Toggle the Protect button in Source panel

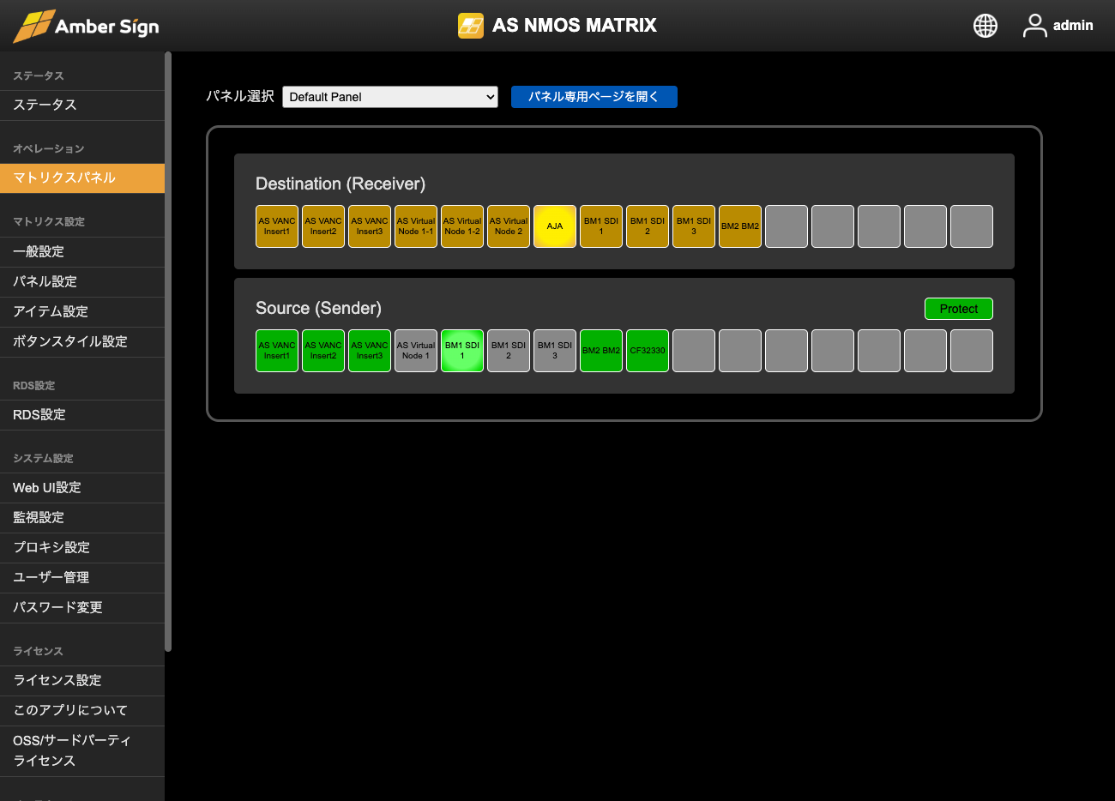click(958, 309)
